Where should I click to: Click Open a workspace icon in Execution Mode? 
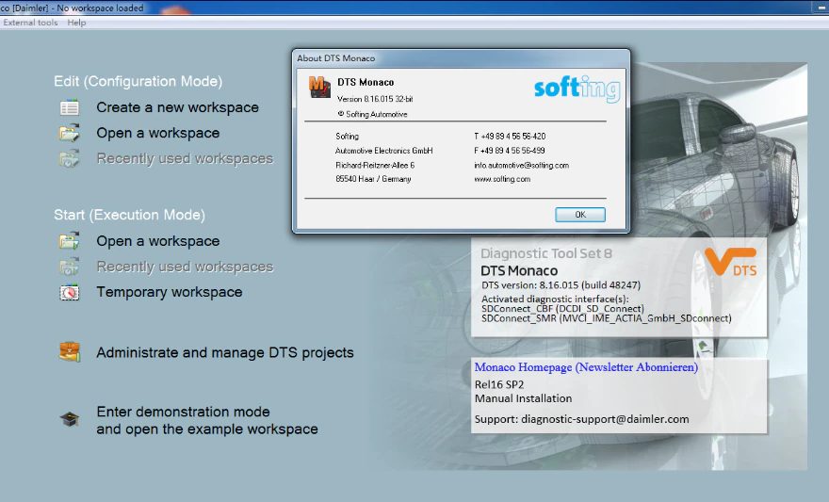click(x=70, y=240)
